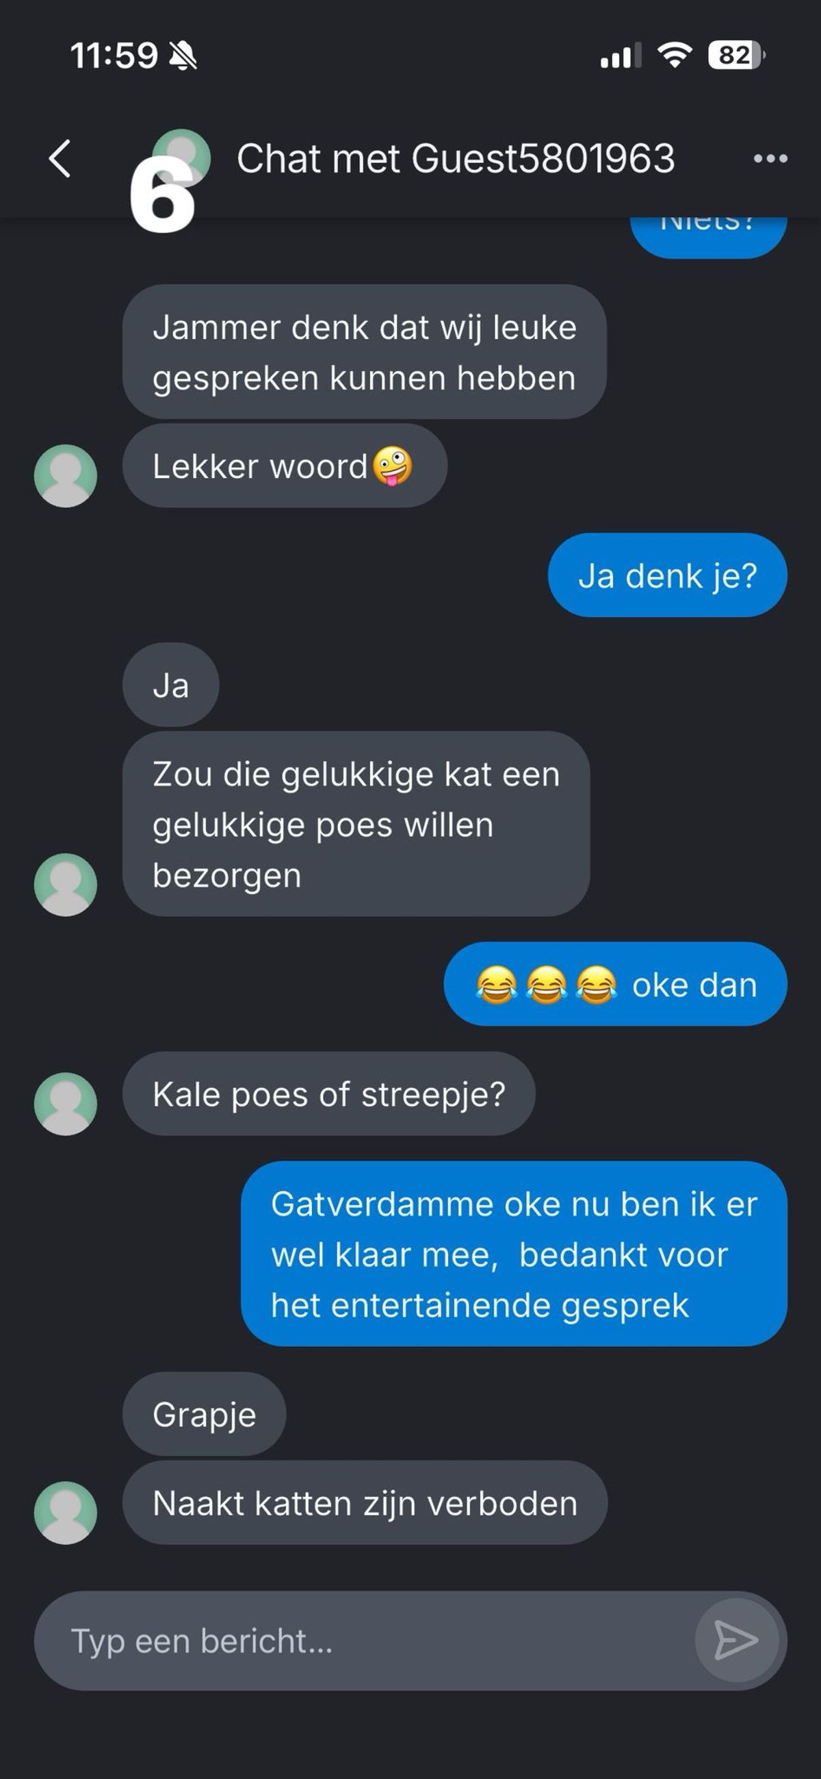Tap the 'Jammer denk dat wij leuke' message
The height and width of the screenshot is (1779, 821).
click(364, 352)
